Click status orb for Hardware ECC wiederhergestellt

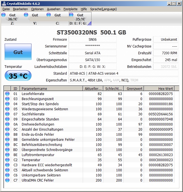click(x=7, y=165)
